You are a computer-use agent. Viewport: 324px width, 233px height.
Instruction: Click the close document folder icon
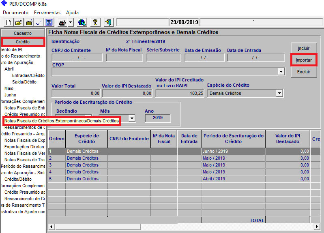29,22
